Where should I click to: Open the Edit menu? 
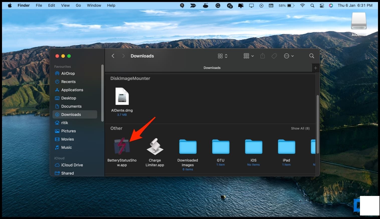pos(52,5)
